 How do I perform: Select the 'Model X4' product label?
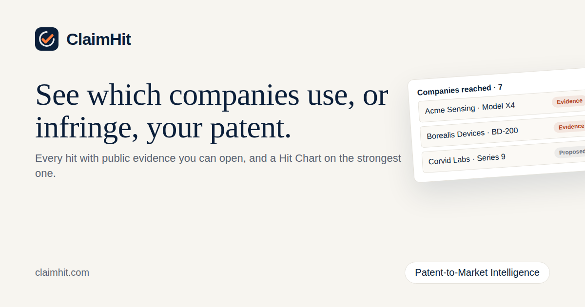click(x=498, y=106)
